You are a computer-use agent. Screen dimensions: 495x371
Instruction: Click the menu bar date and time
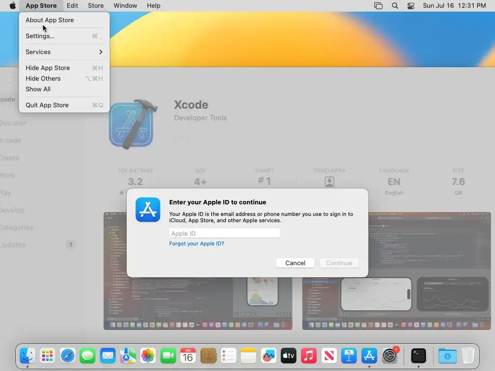tap(454, 5)
